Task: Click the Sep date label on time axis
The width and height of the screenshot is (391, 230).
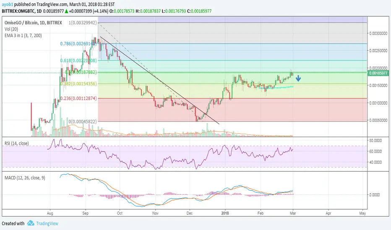Action: pos(85,213)
